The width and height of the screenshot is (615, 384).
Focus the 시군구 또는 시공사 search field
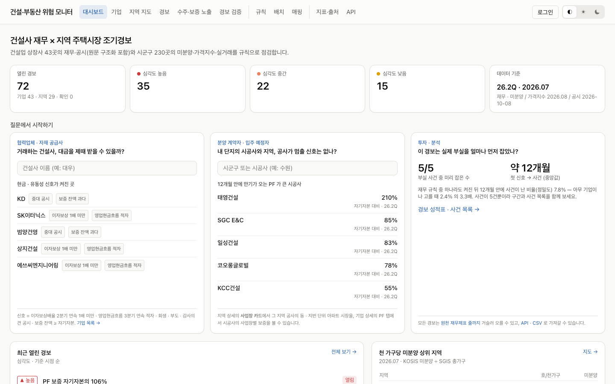[307, 168]
